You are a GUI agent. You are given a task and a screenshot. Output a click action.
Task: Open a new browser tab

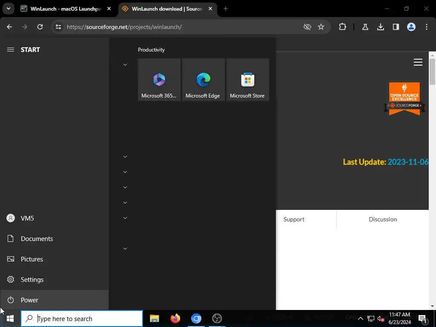point(226,9)
